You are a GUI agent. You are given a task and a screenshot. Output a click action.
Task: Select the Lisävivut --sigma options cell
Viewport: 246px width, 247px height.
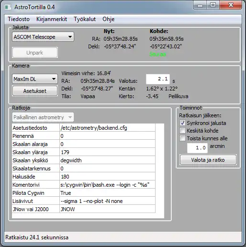(x=107, y=201)
